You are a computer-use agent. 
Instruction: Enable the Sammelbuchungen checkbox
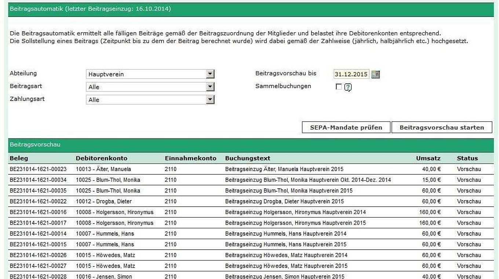pyautogui.click(x=339, y=87)
